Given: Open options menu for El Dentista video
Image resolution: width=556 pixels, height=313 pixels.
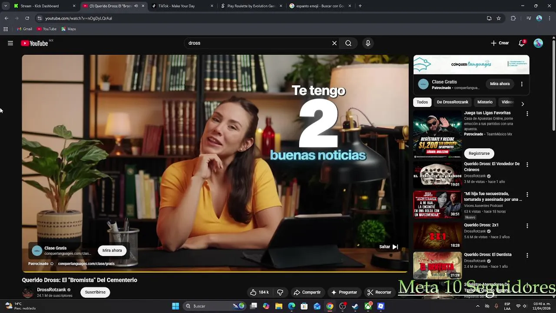Looking at the screenshot, I should [x=527, y=255].
